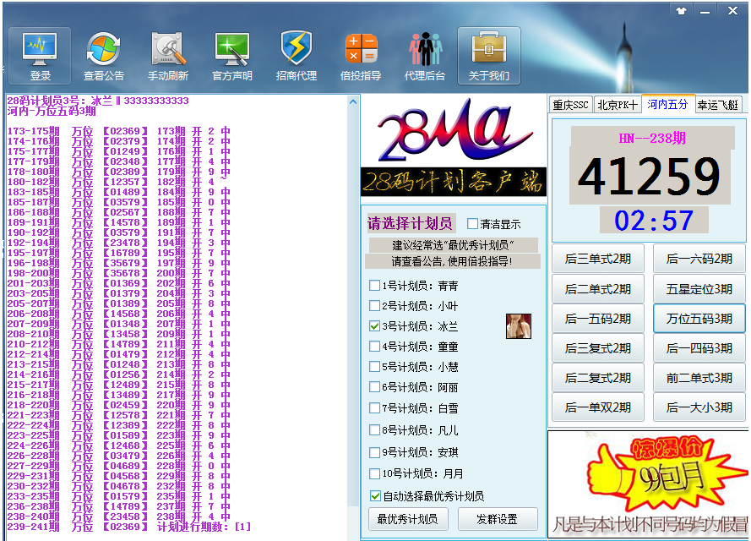This screenshot has height=541, width=751.
Task: Select the 后三单式2期 plan button
Action: [x=597, y=260]
